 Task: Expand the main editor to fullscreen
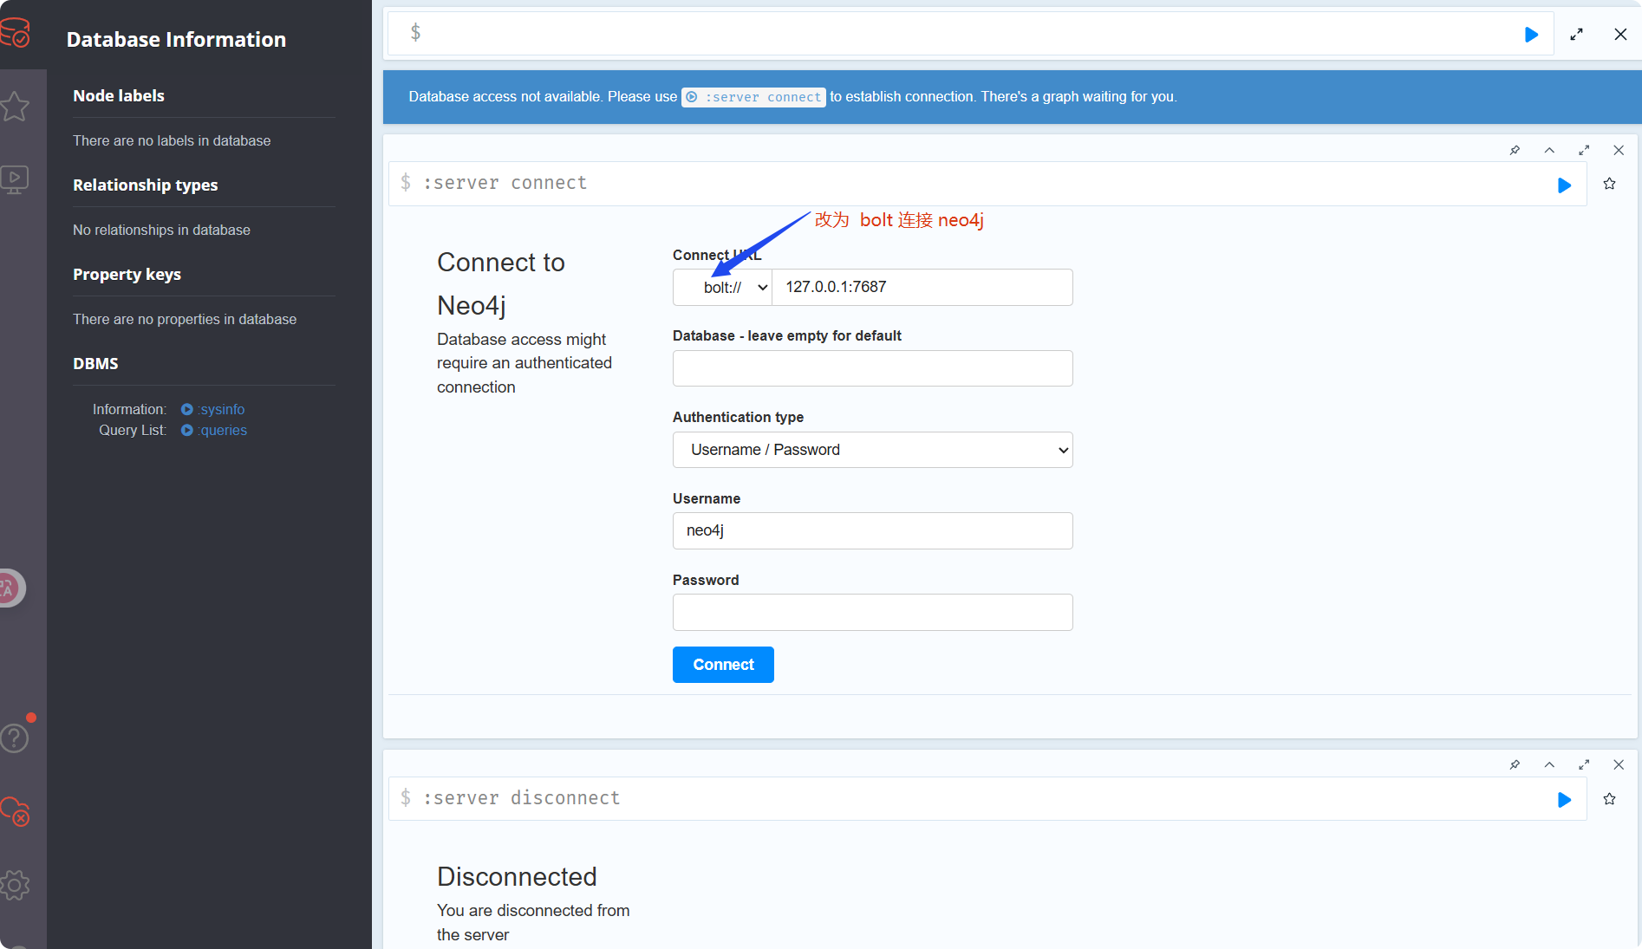click(1576, 35)
